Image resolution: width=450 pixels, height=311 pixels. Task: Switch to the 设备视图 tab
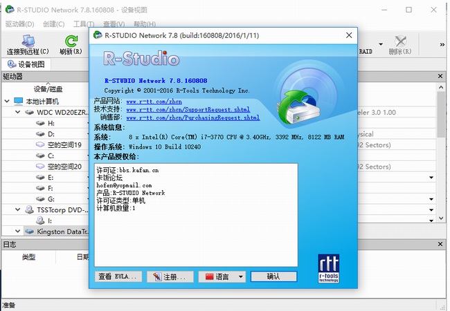(26, 64)
